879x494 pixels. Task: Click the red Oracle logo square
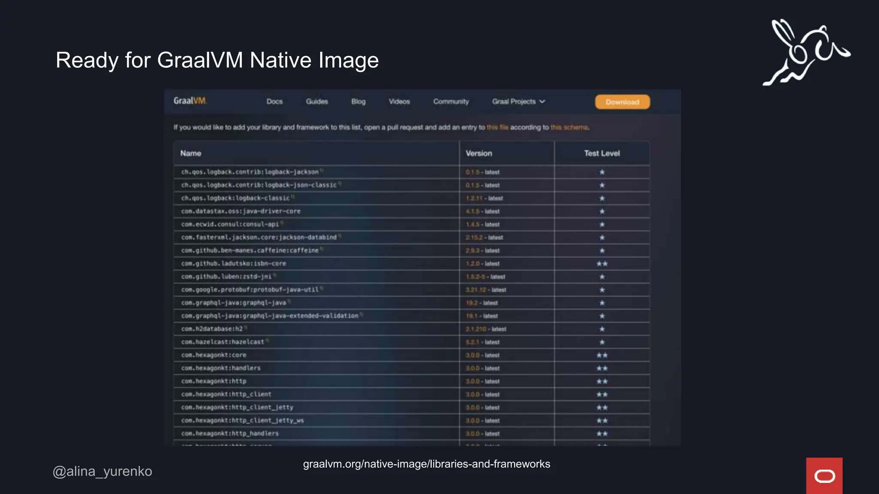click(824, 476)
